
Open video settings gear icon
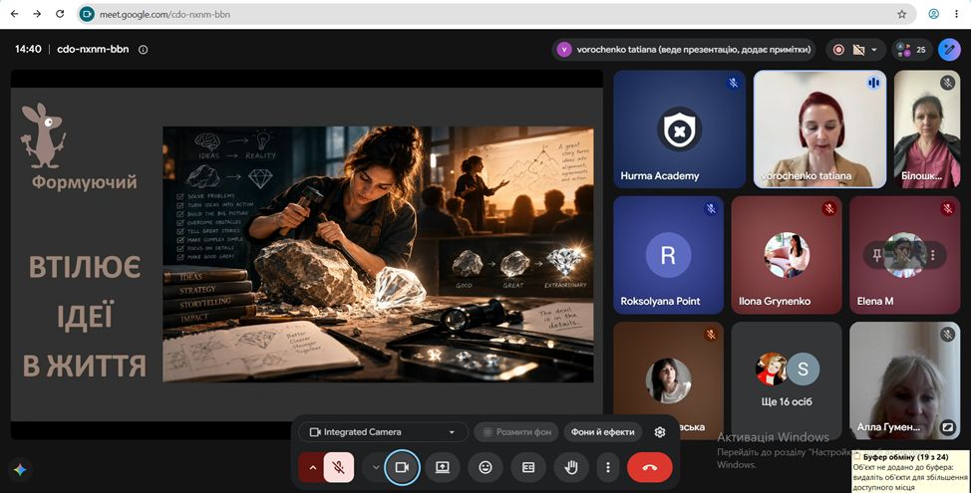(x=660, y=432)
